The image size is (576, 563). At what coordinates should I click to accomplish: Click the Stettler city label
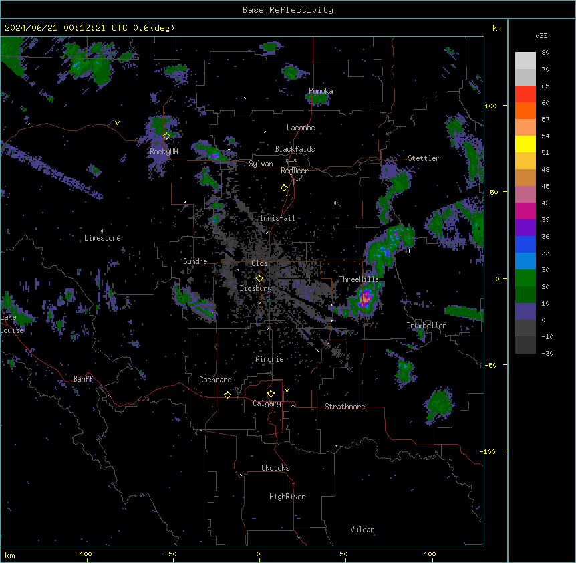pos(424,158)
